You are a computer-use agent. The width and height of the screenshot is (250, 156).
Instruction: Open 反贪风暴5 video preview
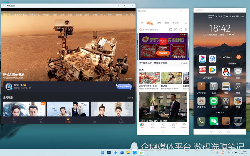(x=163, y=107)
